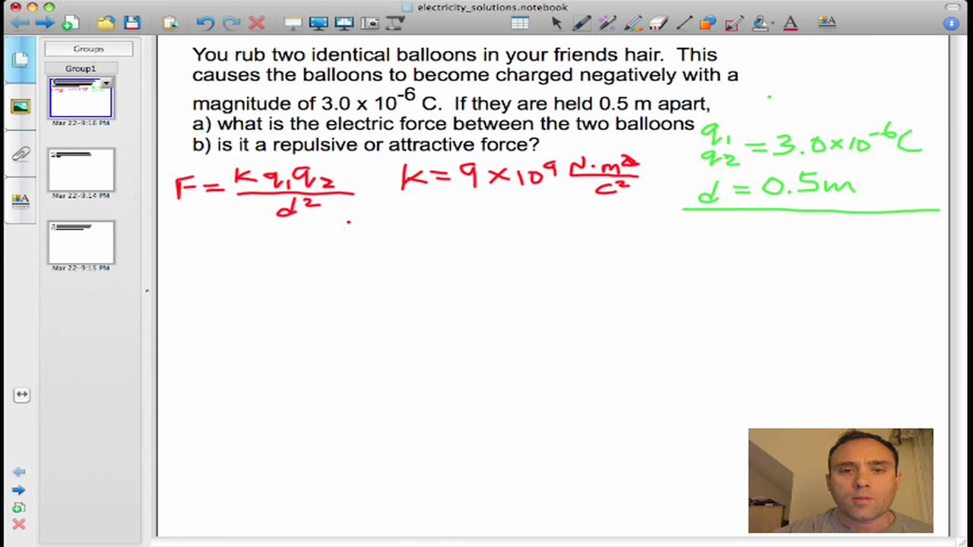Image resolution: width=973 pixels, height=547 pixels.
Task: Show the Screen Shade
Action: pos(293,23)
